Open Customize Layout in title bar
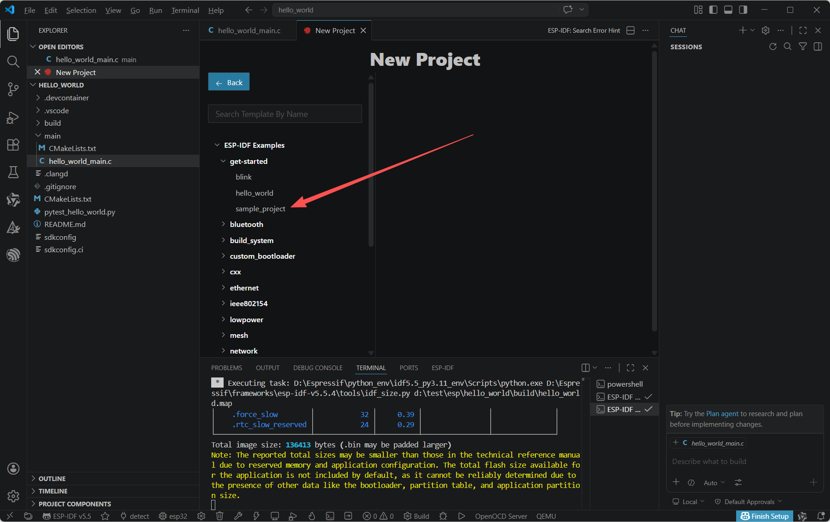 (698, 10)
